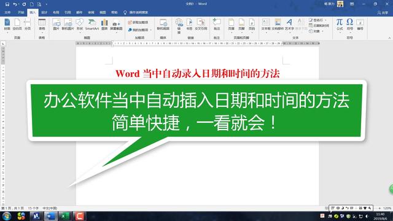Open the Table (表格) insert button
This screenshot has height=221, width=393.
tap(42, 25)
